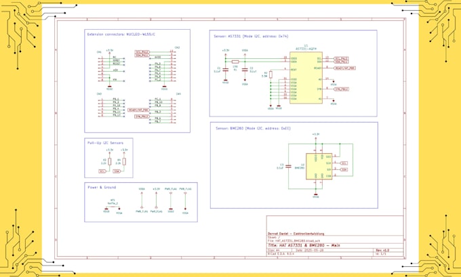Select pull-up resistor R3 above SCL label
This screenshot has height=277, width=461.
[x=110, y=162]
